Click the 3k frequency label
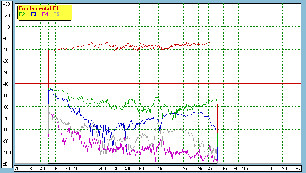The image size is (306, 173). 200,169
